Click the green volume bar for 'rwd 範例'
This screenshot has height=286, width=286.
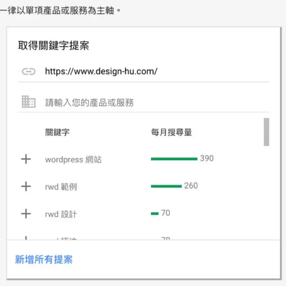(166, 186)
